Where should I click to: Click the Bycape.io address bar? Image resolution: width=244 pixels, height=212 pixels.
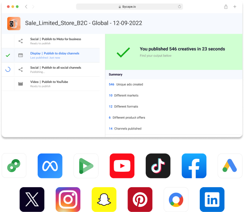click(x=130, y=6)
